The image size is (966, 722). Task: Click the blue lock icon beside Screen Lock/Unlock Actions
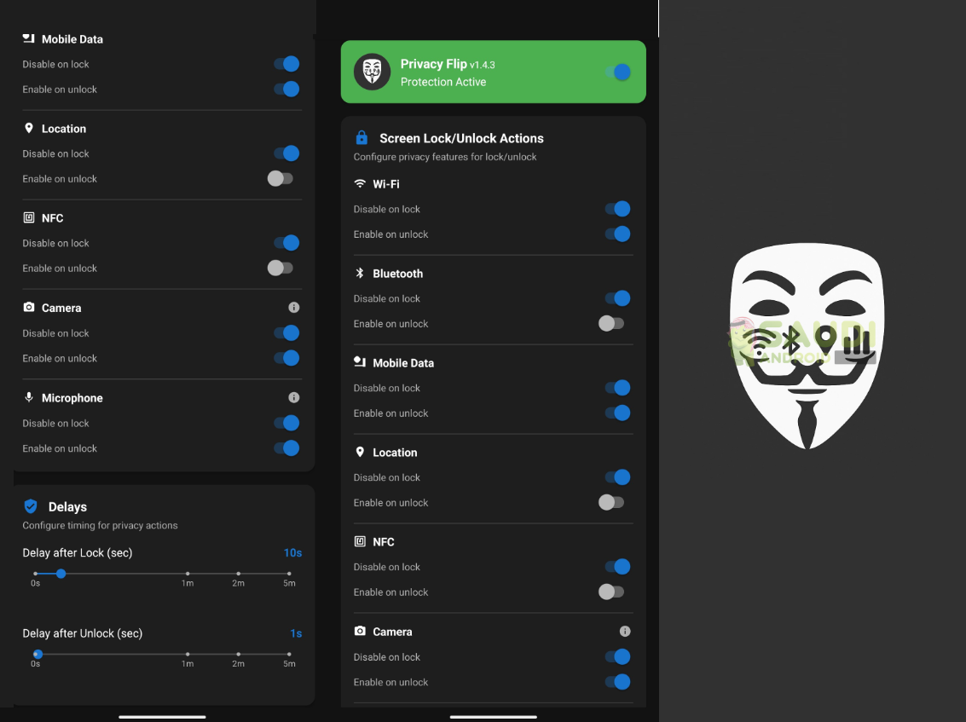(x=362, y=137)
